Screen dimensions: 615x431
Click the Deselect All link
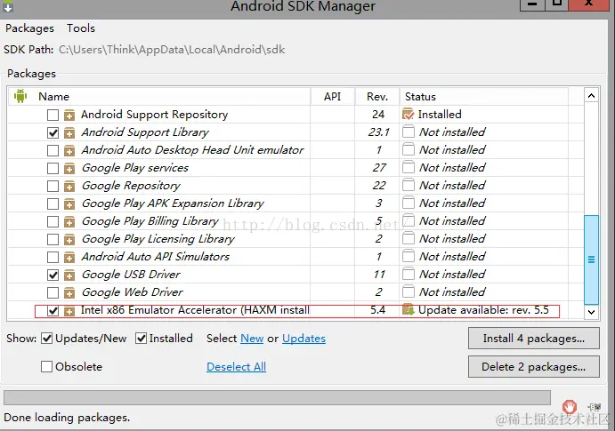coord(236,367)
